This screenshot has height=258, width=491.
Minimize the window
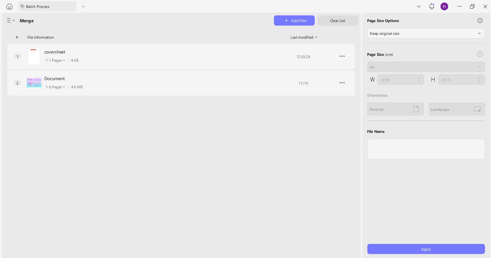click(x=460, y=6)
